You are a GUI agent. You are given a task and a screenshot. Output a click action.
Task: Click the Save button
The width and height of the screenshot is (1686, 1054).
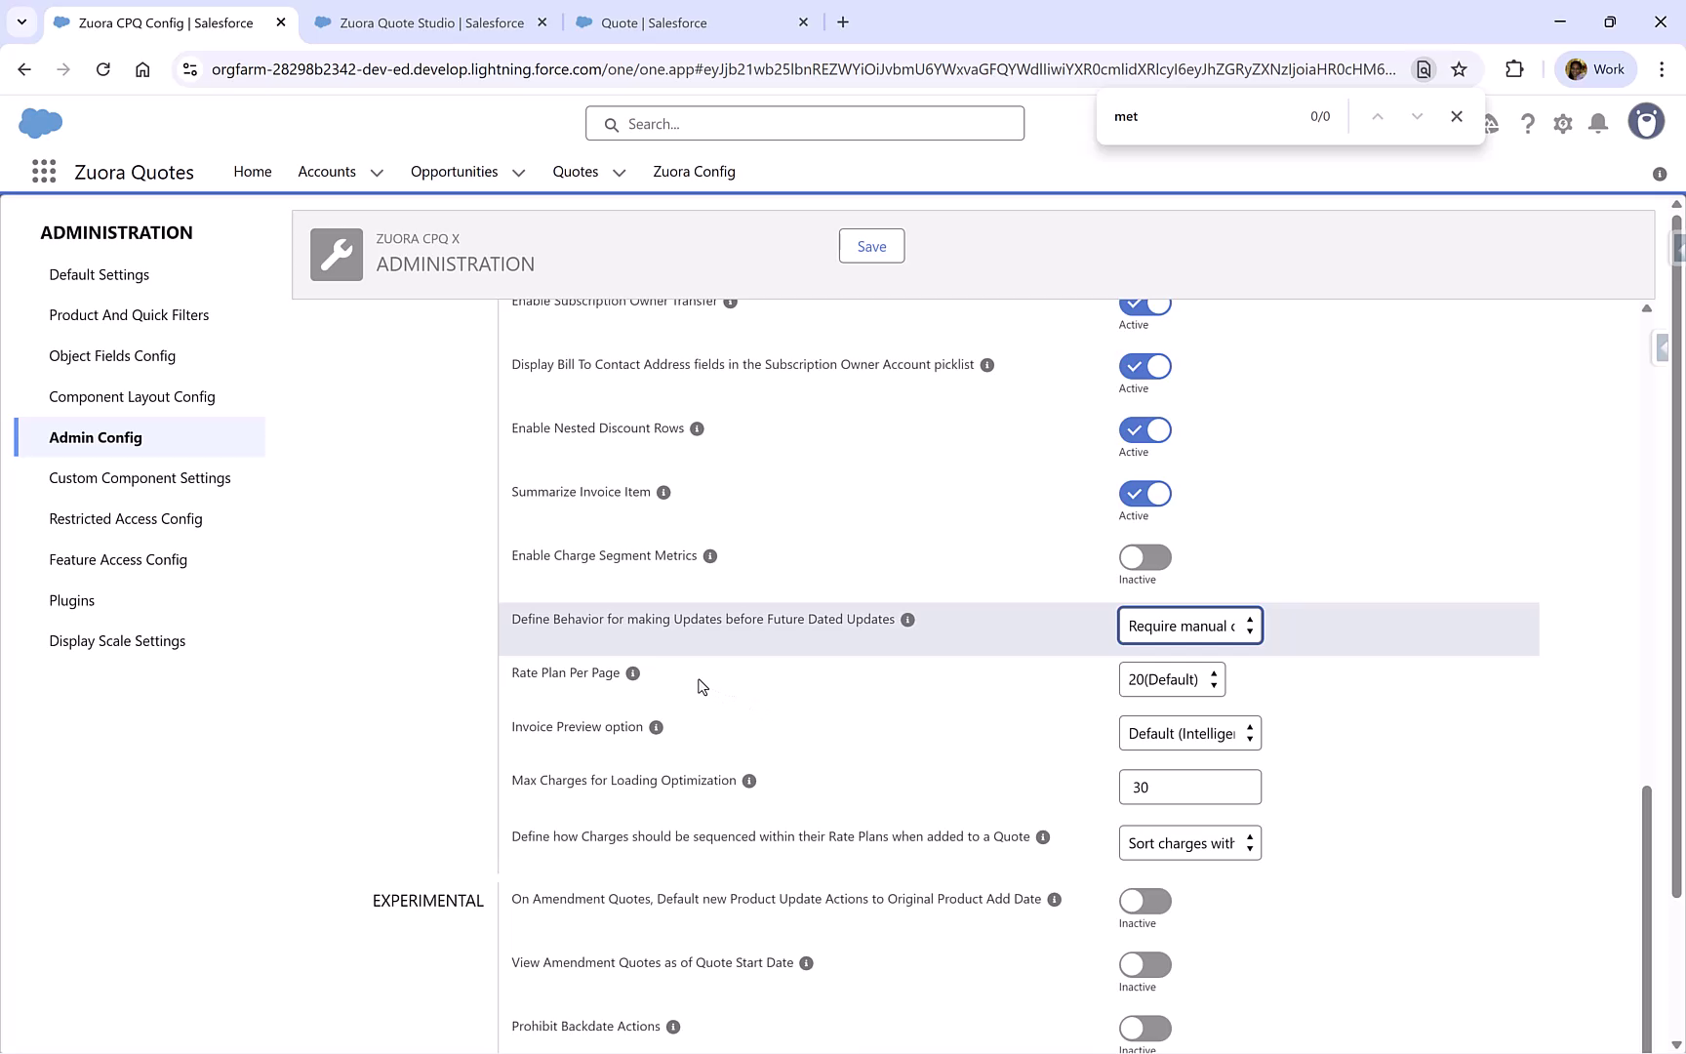click(x=870, y=246)
